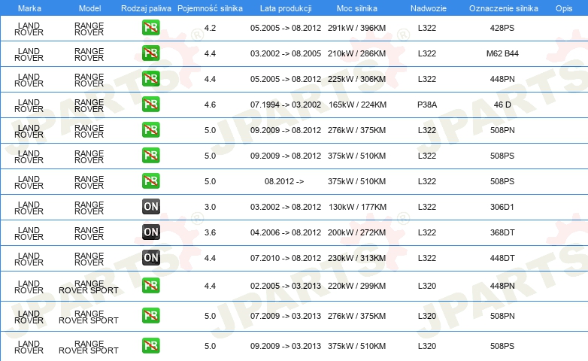Click the petrol icon in the 09.2009 -> 08.2012 375kW row

coord(150,156)
